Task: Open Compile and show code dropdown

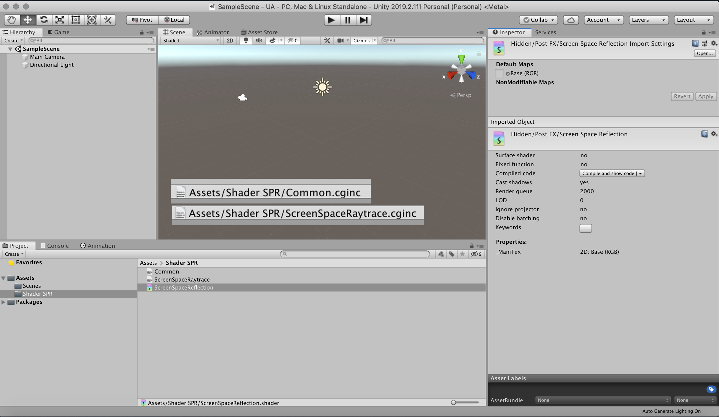Action: pyautogui.click(x=612, y=173)
